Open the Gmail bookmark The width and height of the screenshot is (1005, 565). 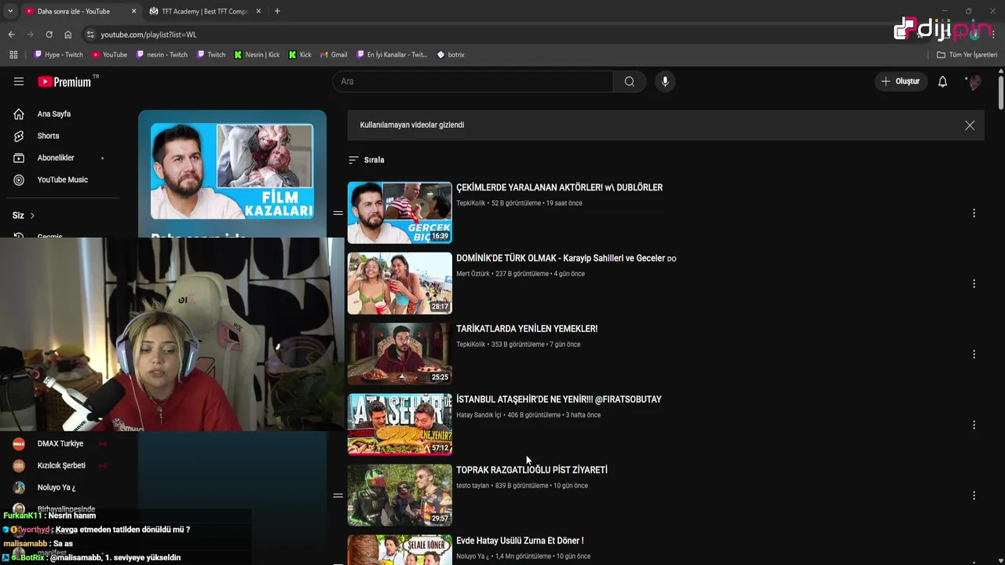(x=334, y=55)
